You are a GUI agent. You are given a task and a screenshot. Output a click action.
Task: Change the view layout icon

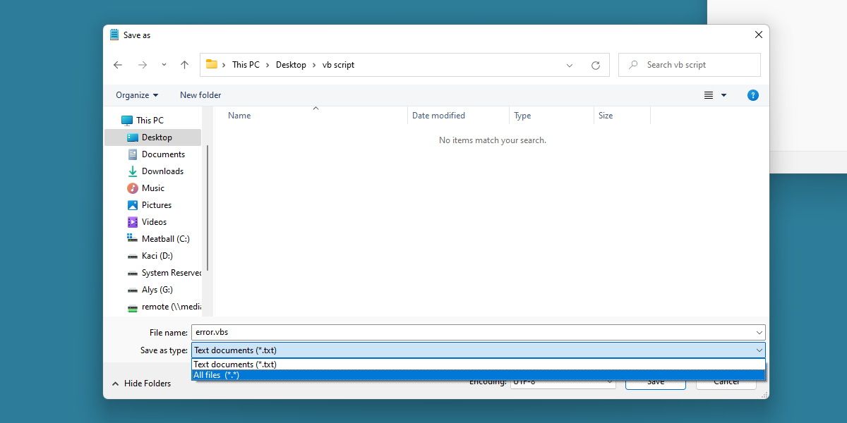click(709, 95)
